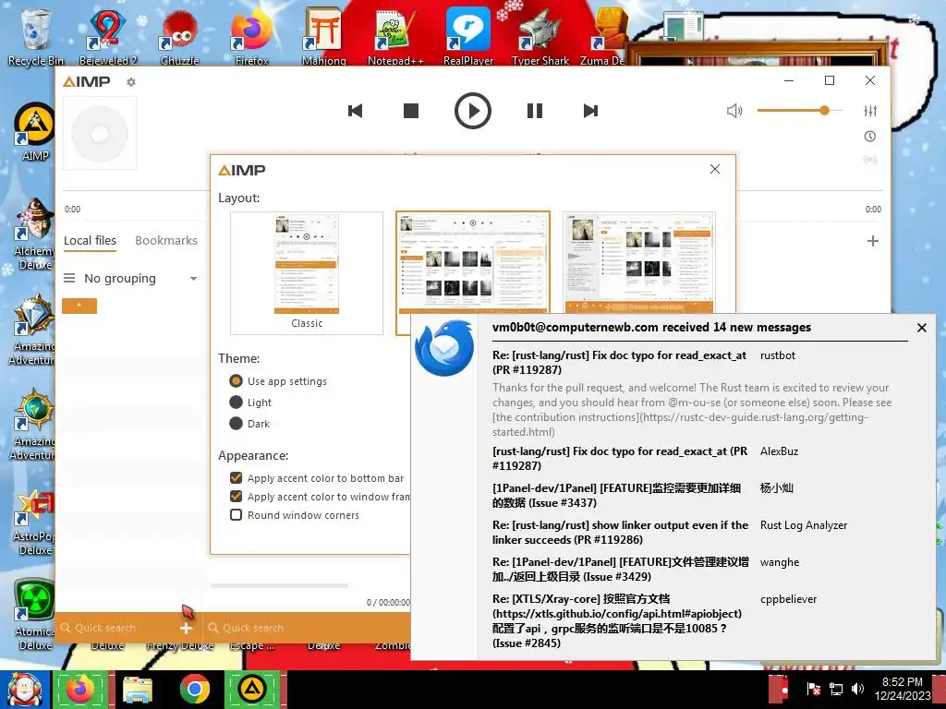Viewport: 946px width, 709px height.
Task: Select the orange asterisk group item
Action: 79,306
